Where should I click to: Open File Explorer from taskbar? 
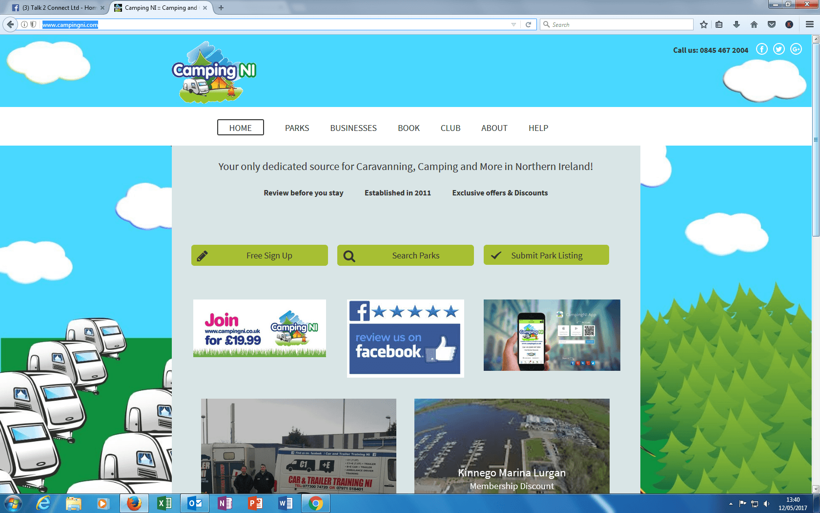tap(73, 503)
